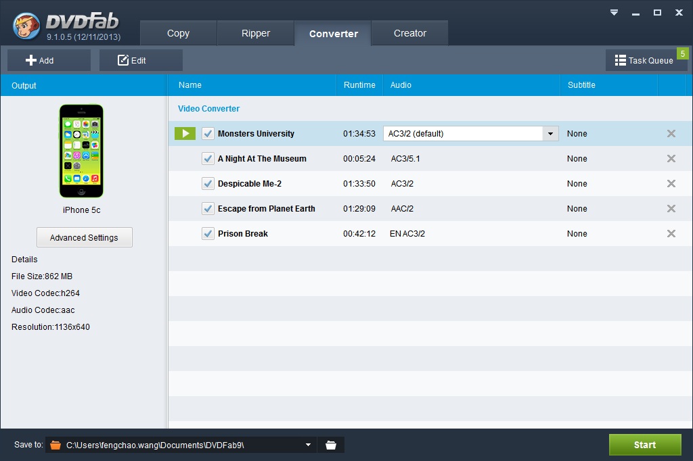This screenshot has width=693, height=461.
Task: Select the A Night At The Museum title
Action: 262,159
